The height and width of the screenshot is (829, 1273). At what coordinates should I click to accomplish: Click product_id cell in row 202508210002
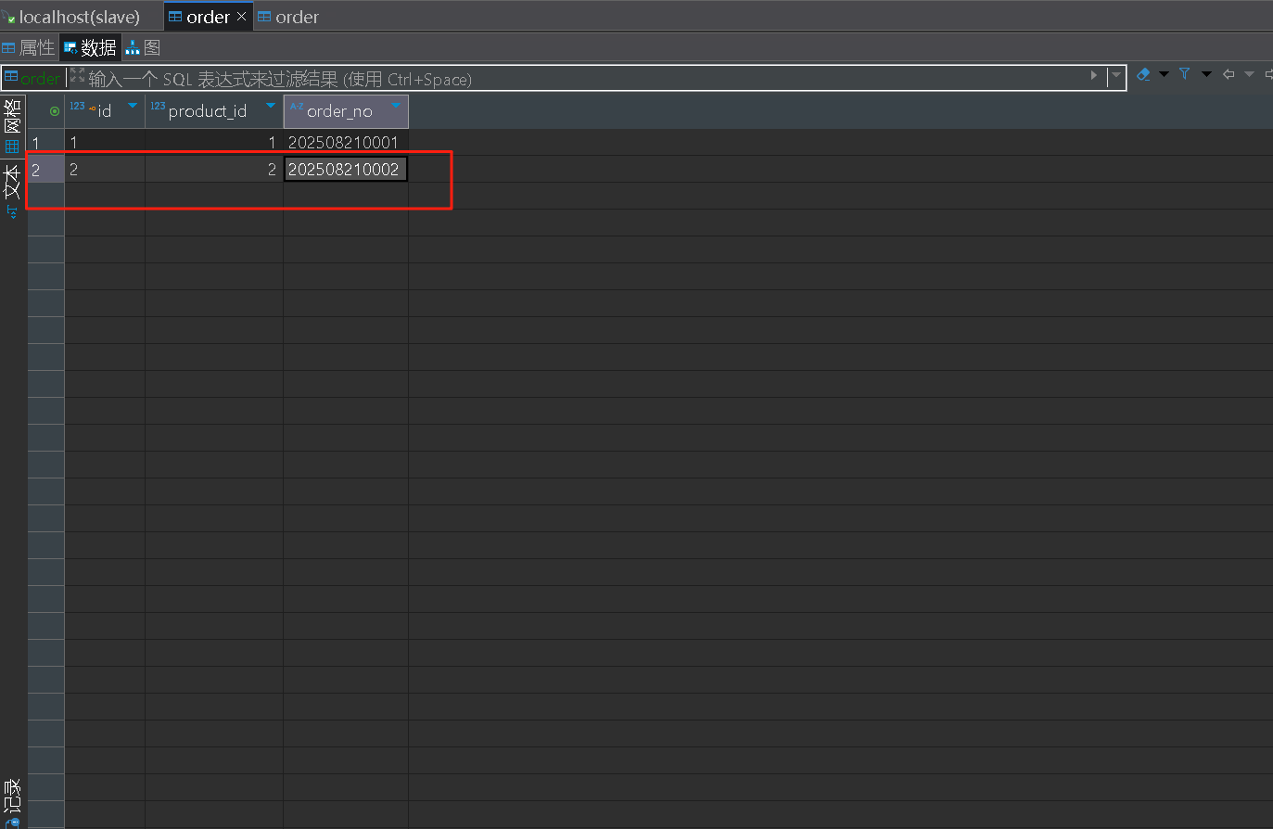(x=214, y=169)
